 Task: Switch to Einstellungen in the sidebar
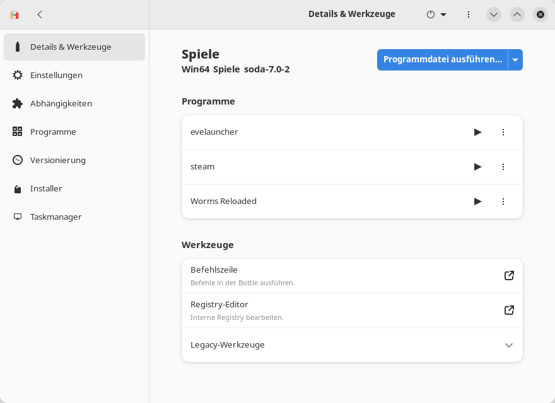coord(56,75)
